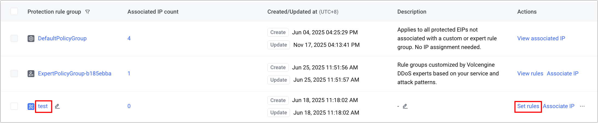The image size is (598, 123).
Task: Click Associate IP in the ExpertPolicyGroup row
Action: click(563, 73)
